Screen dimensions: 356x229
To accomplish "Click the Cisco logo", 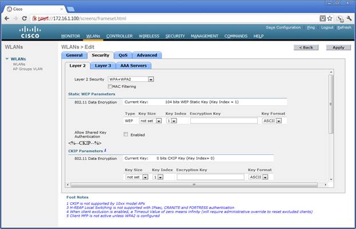I will pyautogui.click(x=30, y=32).
